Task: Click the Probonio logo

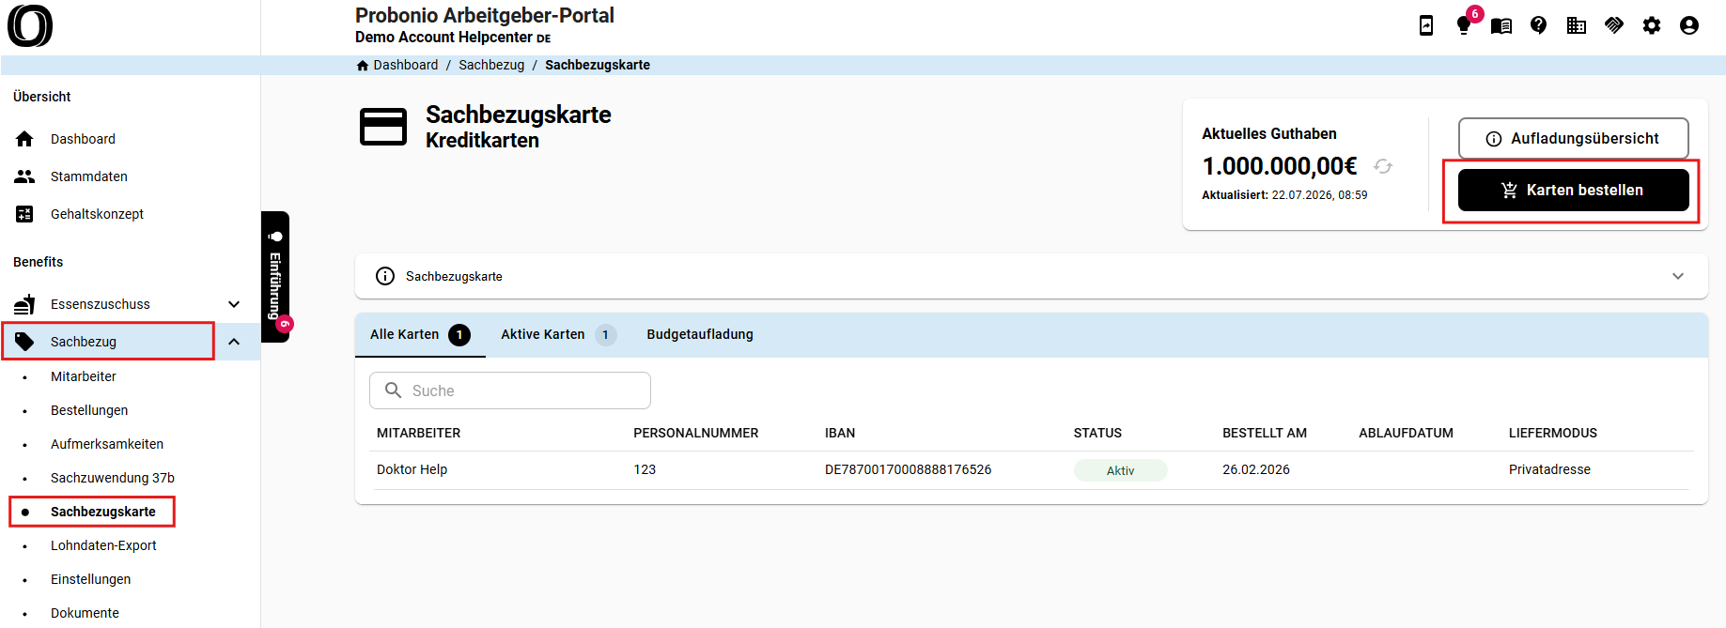Action: [30, 25]
